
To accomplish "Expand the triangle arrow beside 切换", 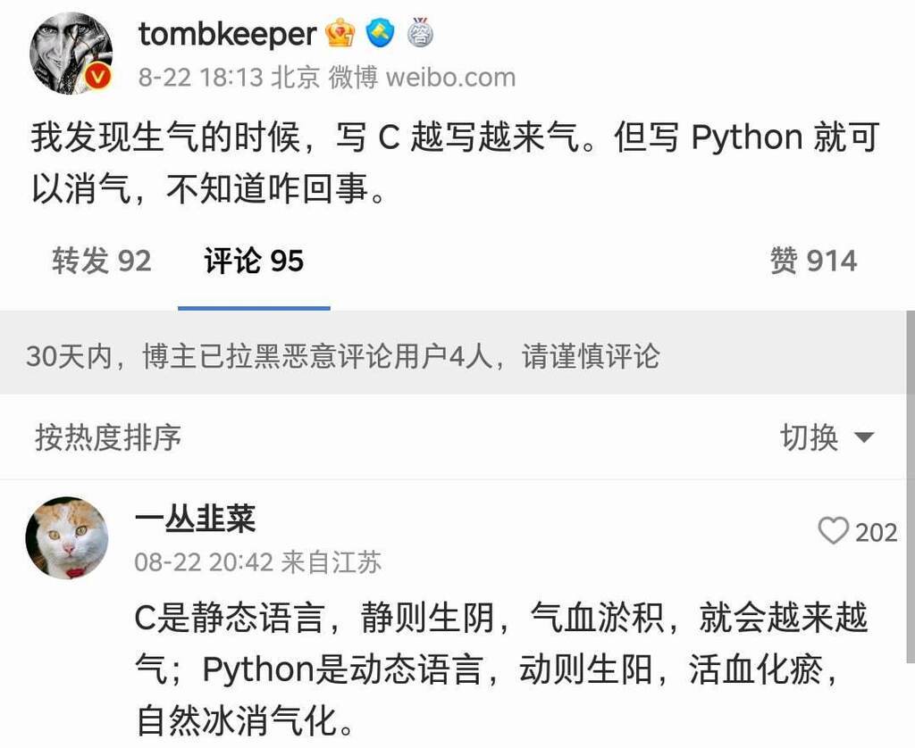I will pos(863,437).
